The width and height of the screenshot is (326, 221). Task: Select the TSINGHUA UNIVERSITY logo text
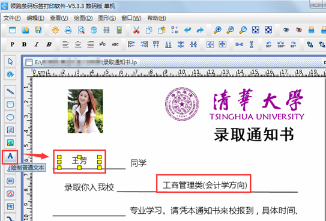257,117
